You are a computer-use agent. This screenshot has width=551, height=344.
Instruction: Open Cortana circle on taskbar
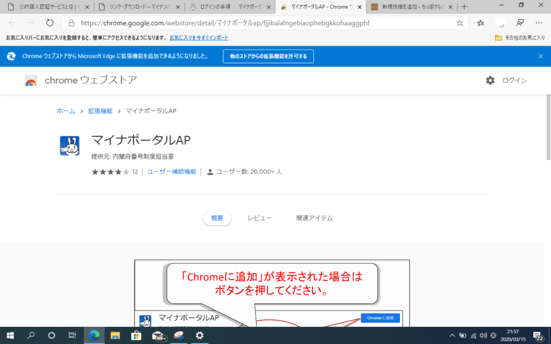tap(51, 335)
